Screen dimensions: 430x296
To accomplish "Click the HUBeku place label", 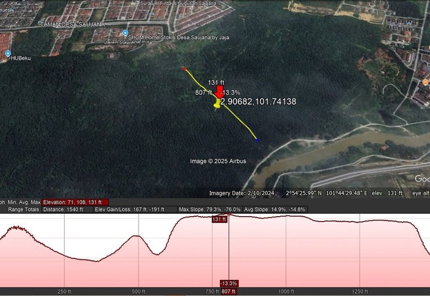I will click(21, 58).
